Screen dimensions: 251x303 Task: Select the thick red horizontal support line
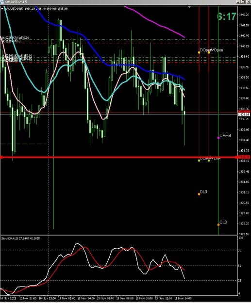(x=118, y=157)
